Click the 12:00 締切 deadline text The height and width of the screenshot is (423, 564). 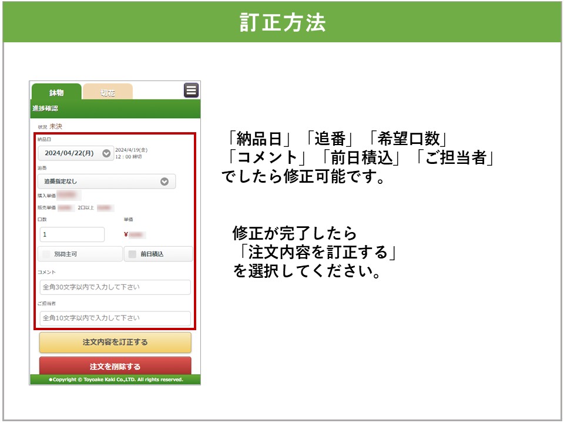point(128,157)
